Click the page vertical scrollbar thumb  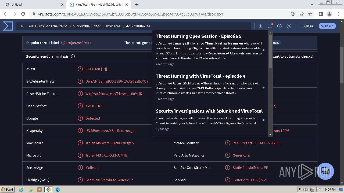coord(342,65)
